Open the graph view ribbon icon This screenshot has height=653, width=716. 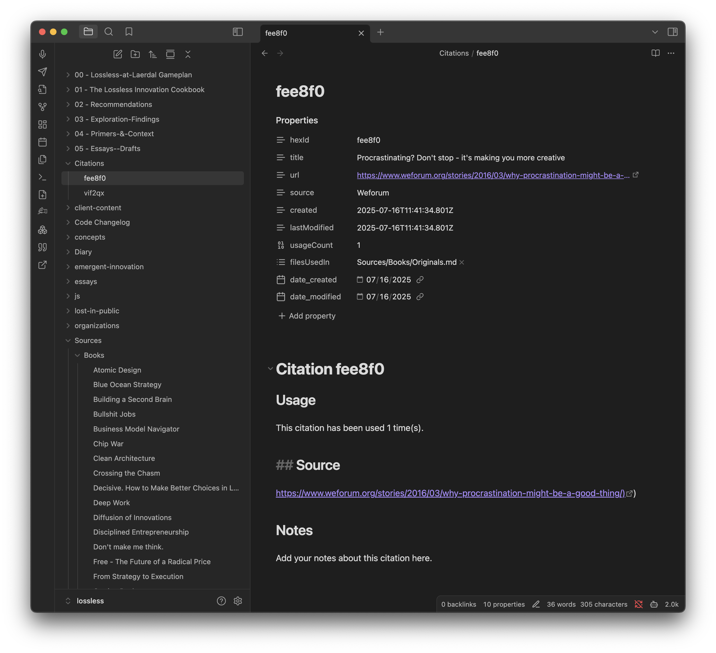[42, 107]
